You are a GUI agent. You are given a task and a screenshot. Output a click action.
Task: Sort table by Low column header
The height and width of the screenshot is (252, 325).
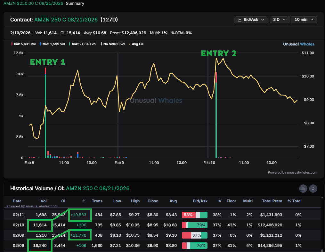point(117,201)
